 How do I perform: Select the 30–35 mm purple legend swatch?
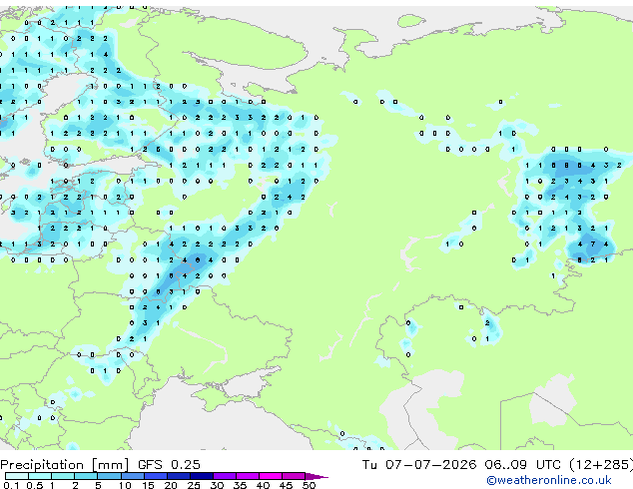pos(225,476)
